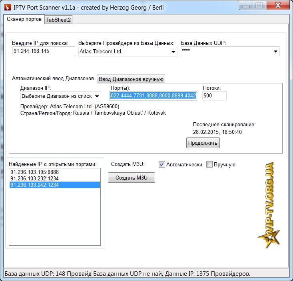Select 91.236.103.195:8888 in found IPs list

pos(55,172)
